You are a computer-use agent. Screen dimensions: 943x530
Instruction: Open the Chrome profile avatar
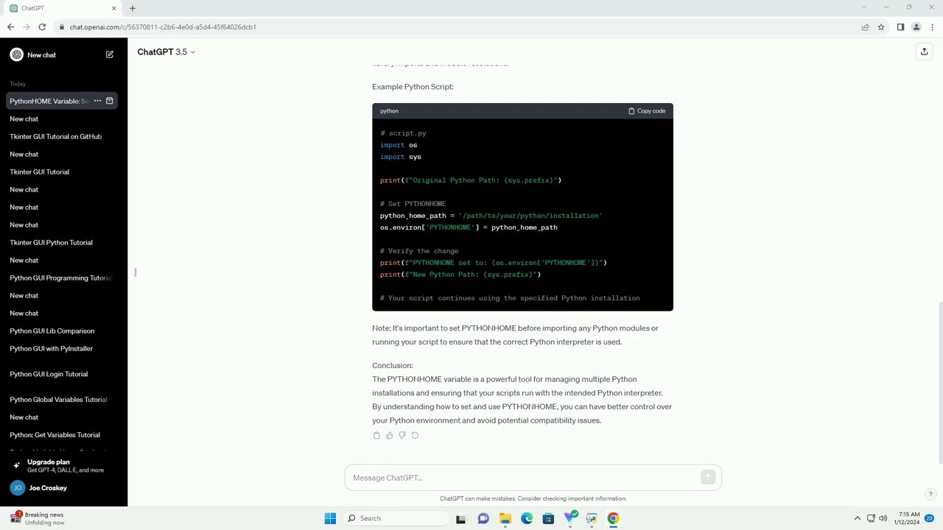pyautogui.click(x=916, y=27)
